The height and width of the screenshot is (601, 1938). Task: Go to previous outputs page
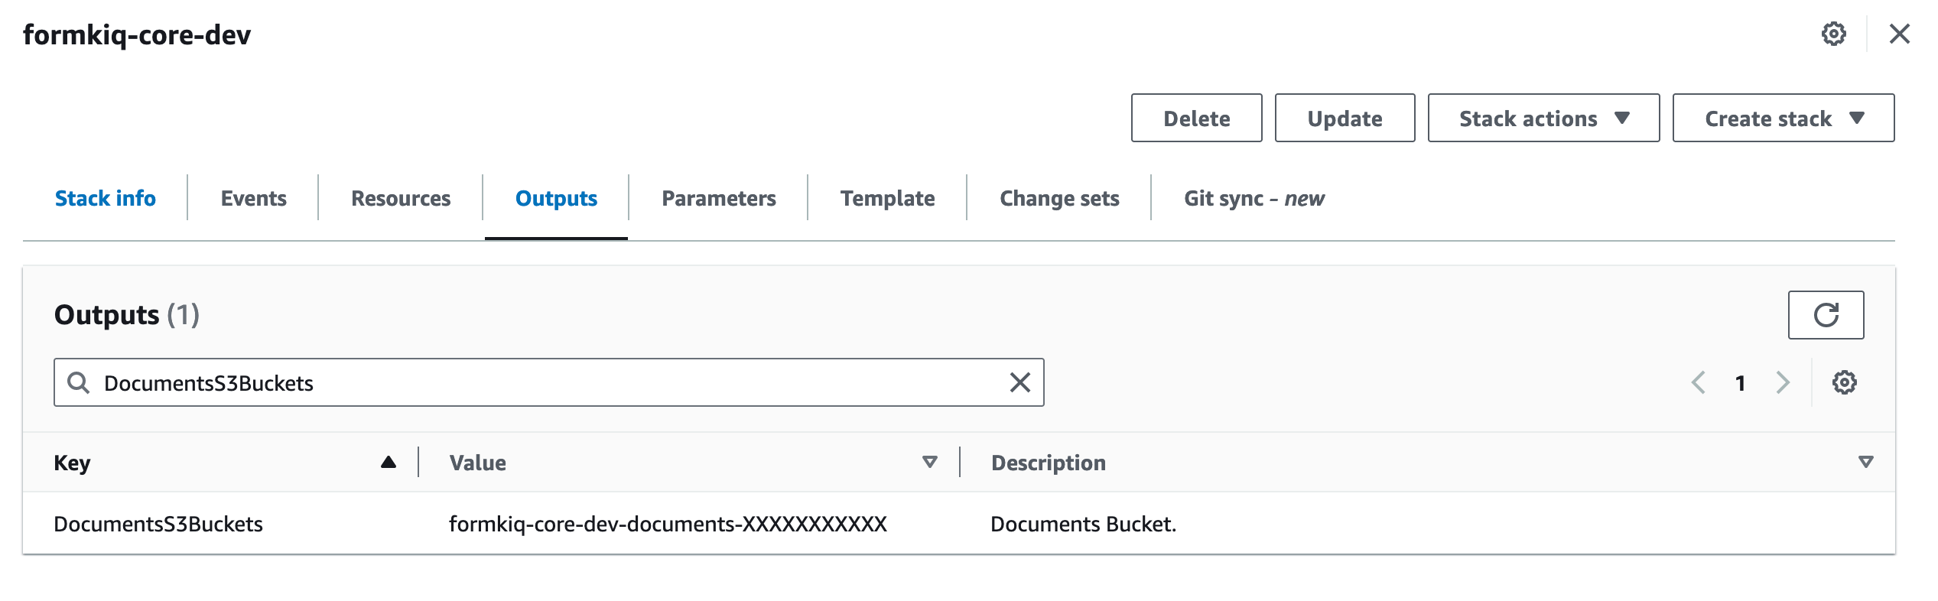click(1698, 382)
